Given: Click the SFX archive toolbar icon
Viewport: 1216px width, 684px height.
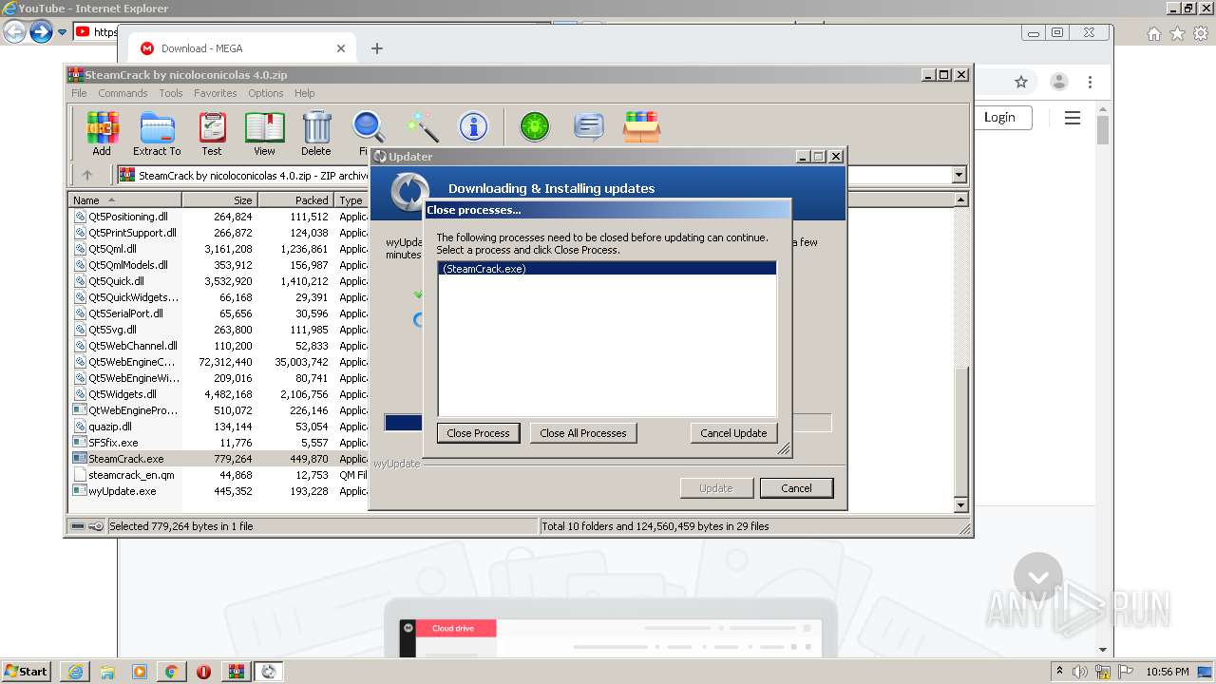Looking at the screenshot, I should [x=641, y=126].
